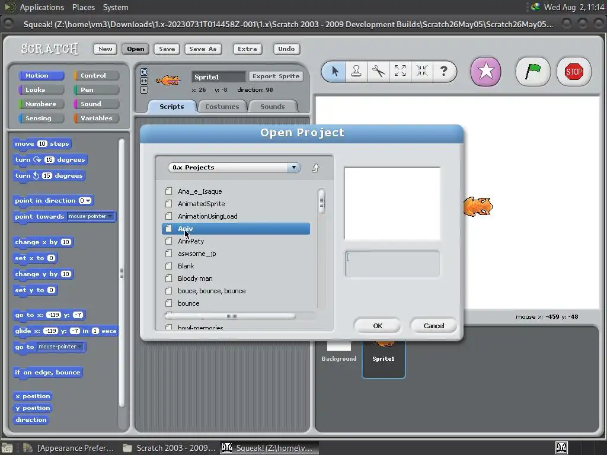Click the x position reporter block
Image resolution: width=607 pixels, height=455 pixels.
click(33, 396)
